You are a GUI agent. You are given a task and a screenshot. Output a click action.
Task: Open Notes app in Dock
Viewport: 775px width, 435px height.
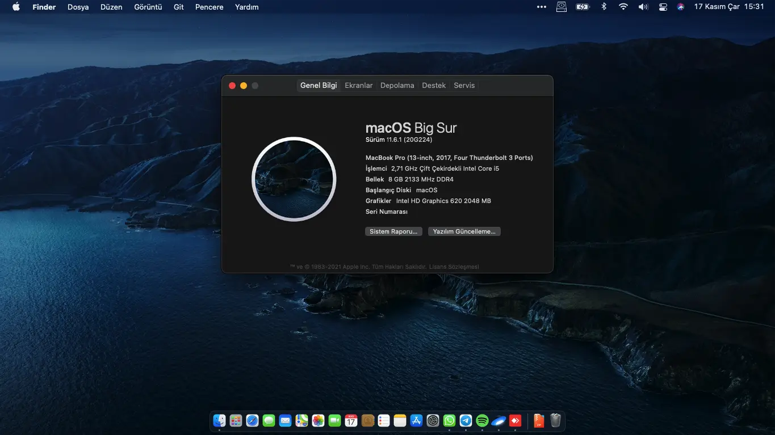click(400, 421)
